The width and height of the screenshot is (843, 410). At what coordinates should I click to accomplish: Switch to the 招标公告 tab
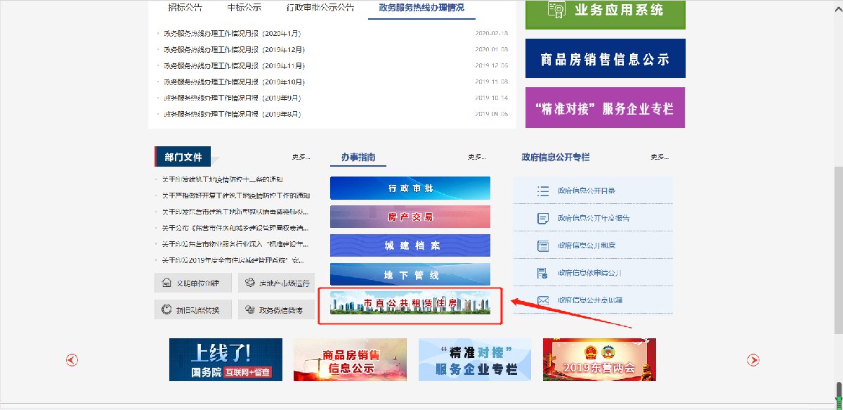click(185, 8)
